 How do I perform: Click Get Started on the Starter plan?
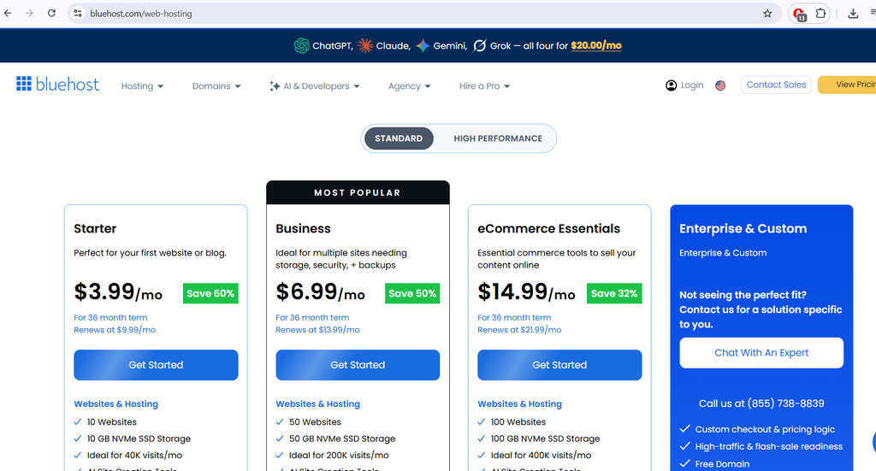click(156, 365)
